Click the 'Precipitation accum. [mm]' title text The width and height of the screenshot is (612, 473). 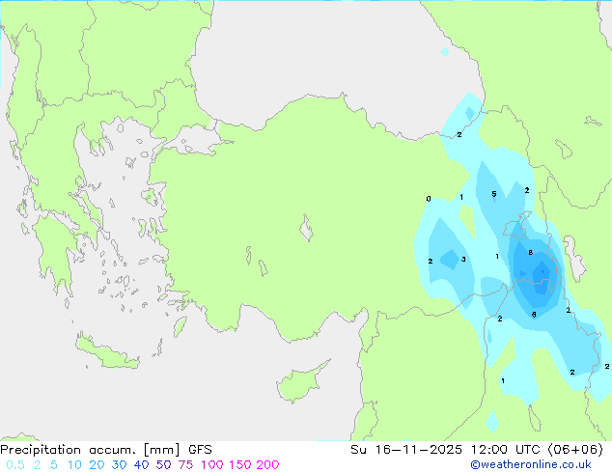click(90, 450)
